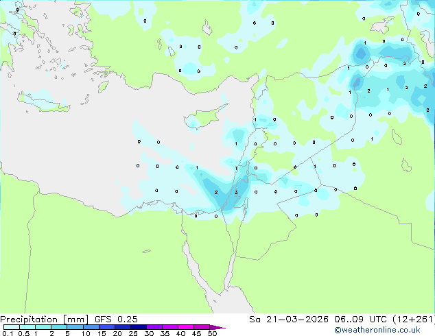435x336 pixels.
Task: Click the legend scale value '0.1'
Action: [x=8, y=333]
